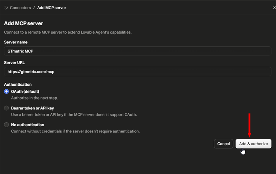
Task: Click 'Connect without credentials' description text
Action: pos(75,131)
